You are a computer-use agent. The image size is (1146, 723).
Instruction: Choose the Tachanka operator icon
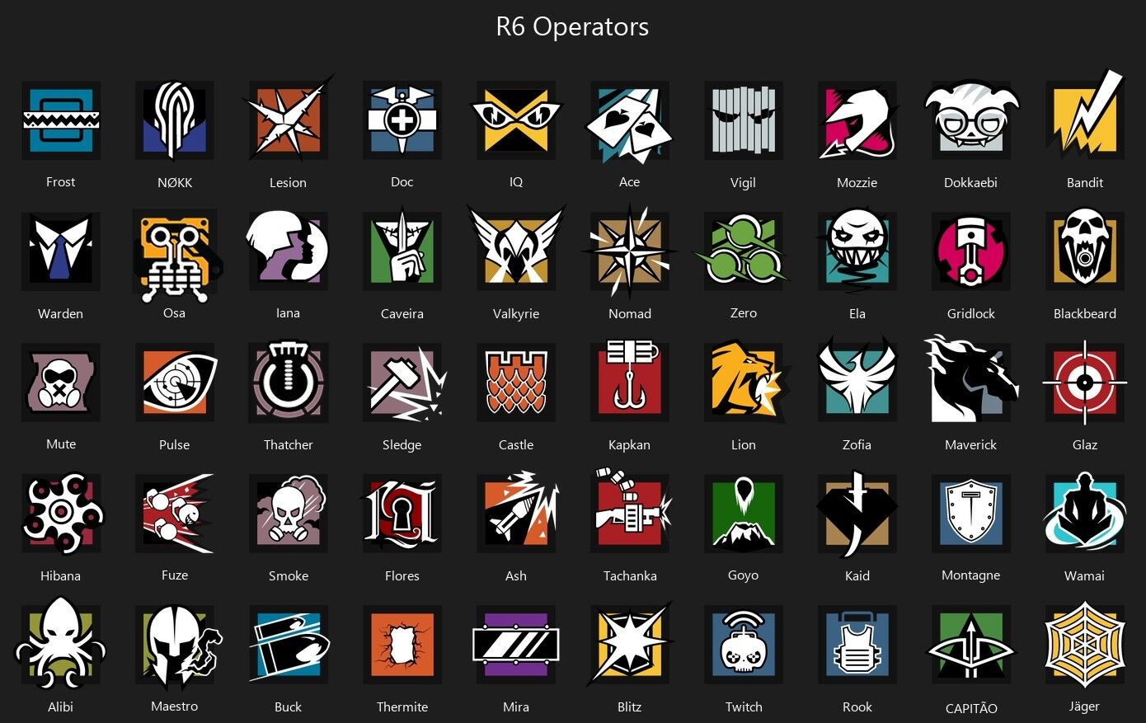pyautogui.click(x=630, y=513)
